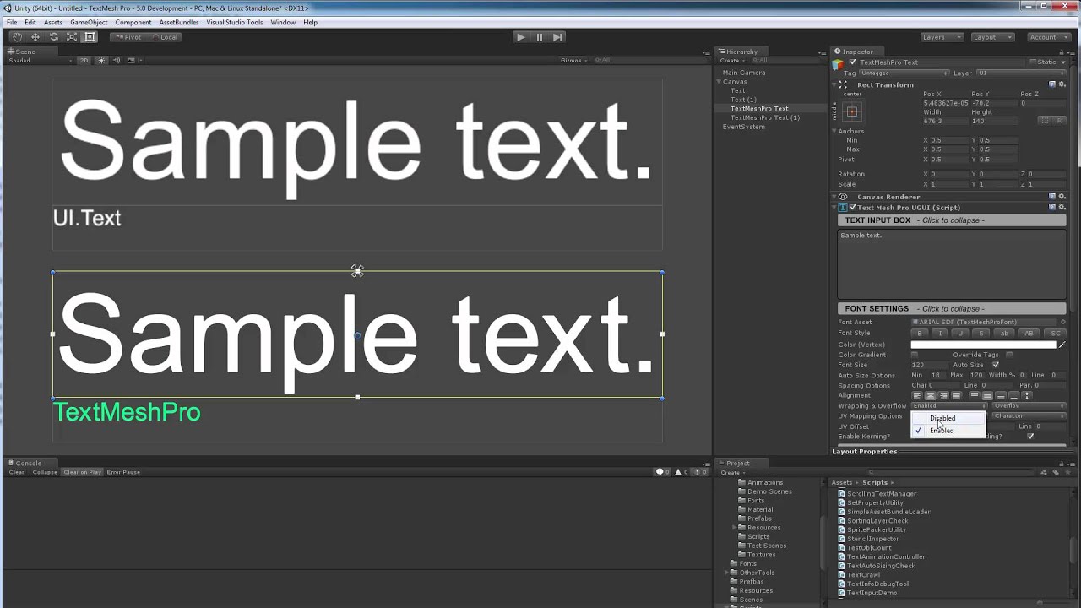This screenshot has height=608, width=1081.
Task: Collapse the FONT SETTINGS section
Action: click(x=952, y=308)
